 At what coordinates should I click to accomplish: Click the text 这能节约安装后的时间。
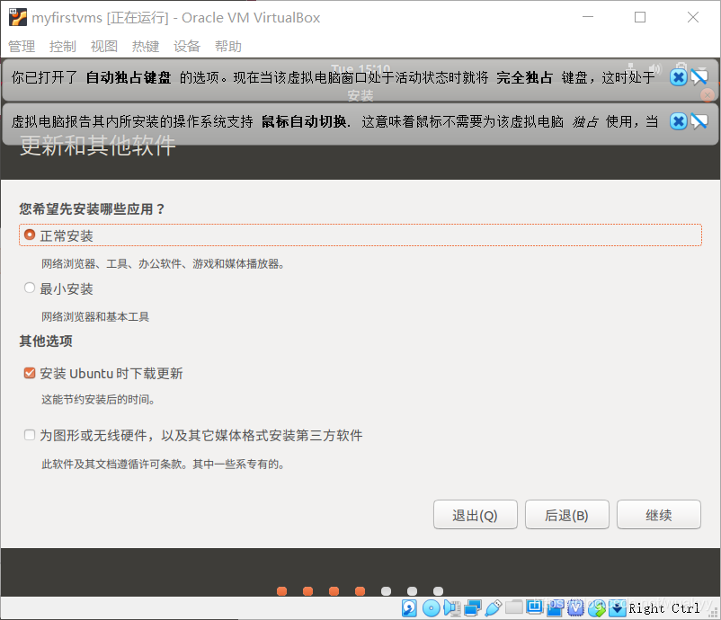98,399
